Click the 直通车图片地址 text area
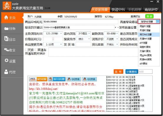The image size is (163, 116). [93, 52]
